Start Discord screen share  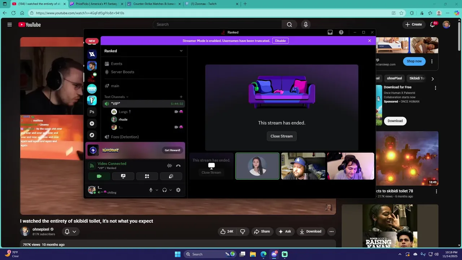(x=123, y=176)
